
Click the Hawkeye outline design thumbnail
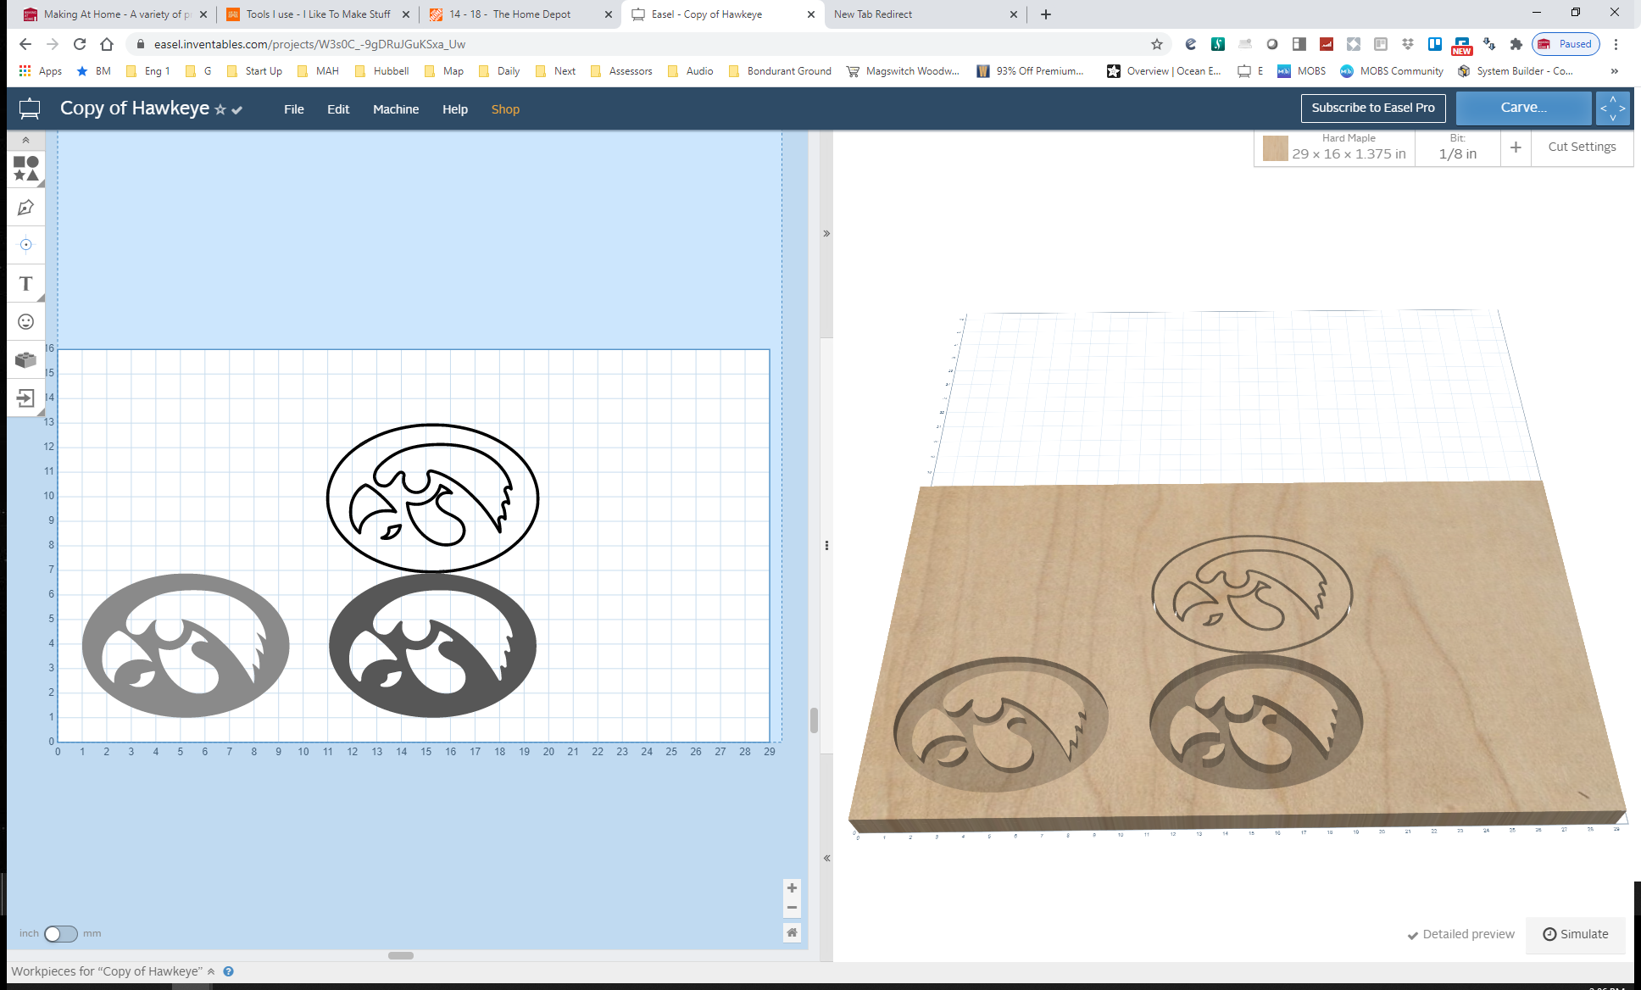tap(431, 498)
